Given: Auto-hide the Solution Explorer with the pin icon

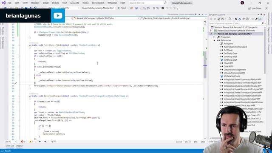Looking at the screenshot, I should [261, 14].
